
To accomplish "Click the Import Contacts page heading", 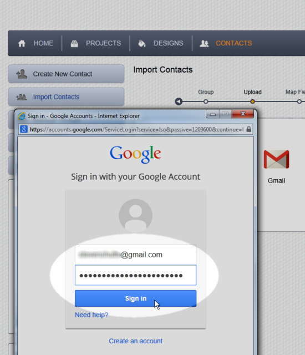I will (163, 70).
